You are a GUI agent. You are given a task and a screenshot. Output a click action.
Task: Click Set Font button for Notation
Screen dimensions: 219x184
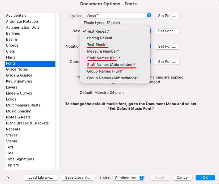click(167, 46)
